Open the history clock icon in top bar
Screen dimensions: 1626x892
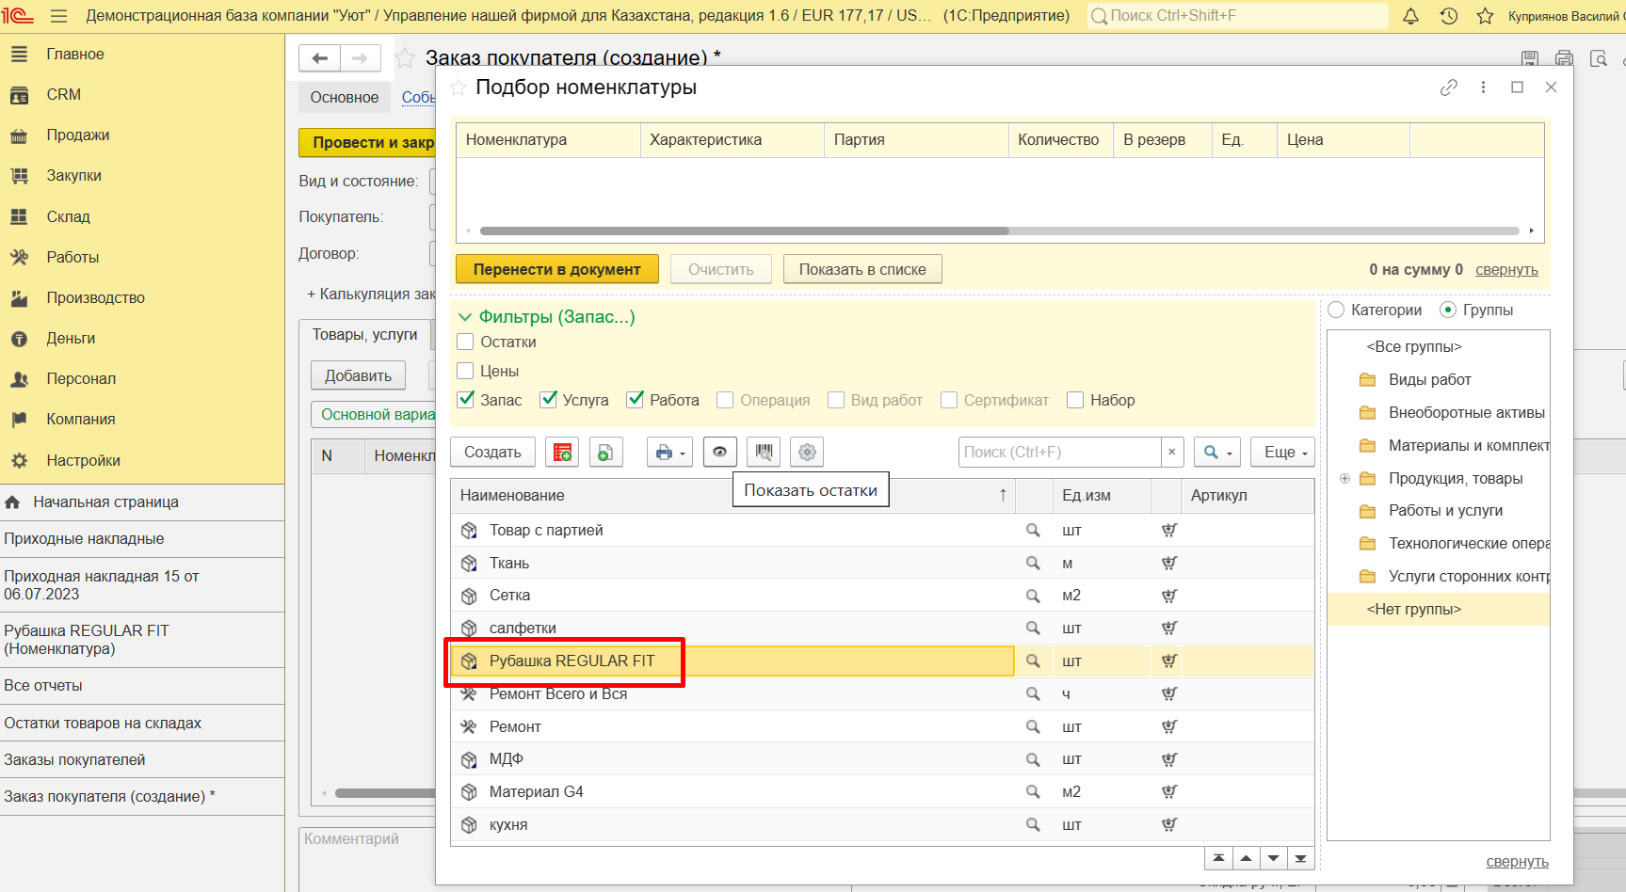(1448, 16)
